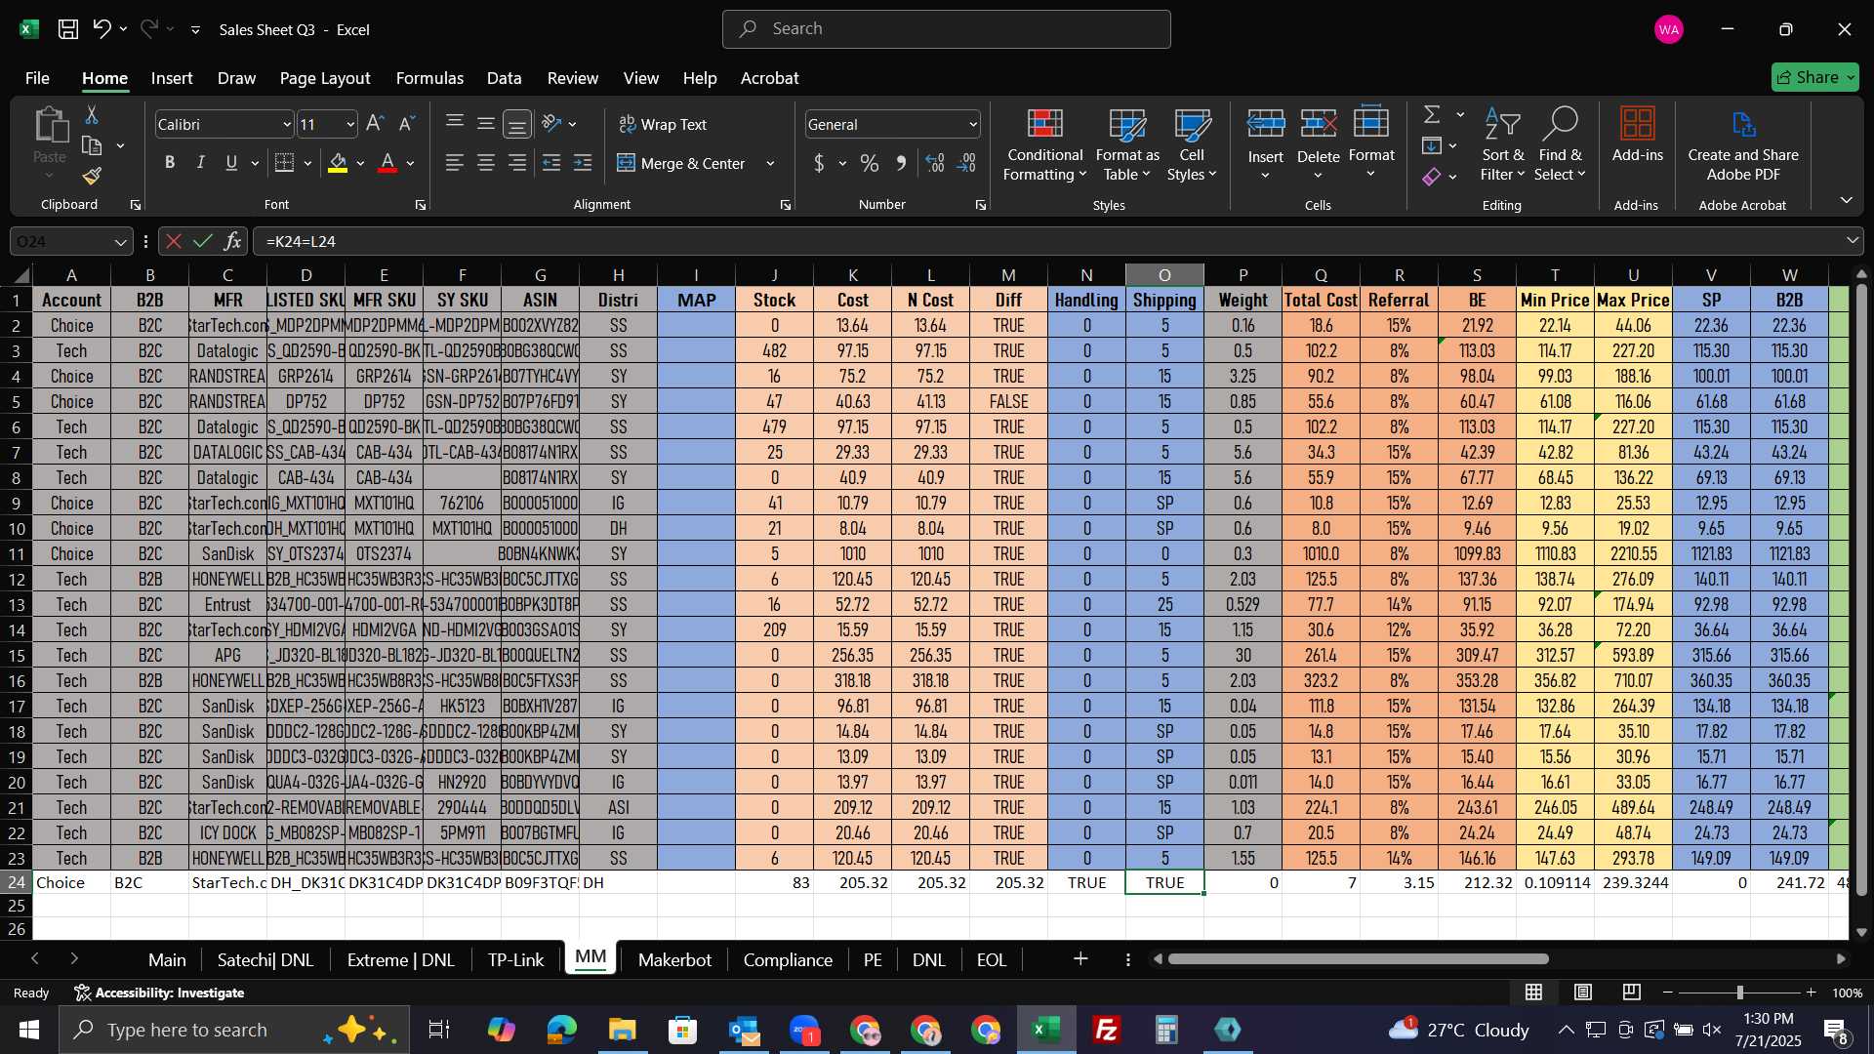1874x1054 pixels.
Task: Click the Borders icon
Action: tap(284, 163)
